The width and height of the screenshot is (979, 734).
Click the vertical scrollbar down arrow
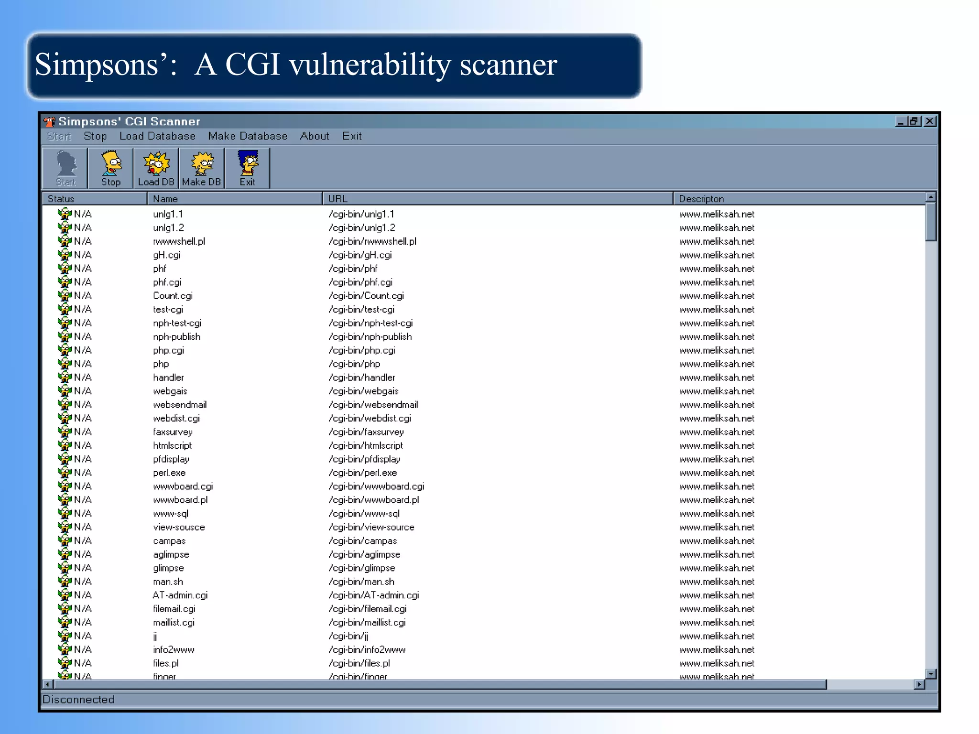930,674
